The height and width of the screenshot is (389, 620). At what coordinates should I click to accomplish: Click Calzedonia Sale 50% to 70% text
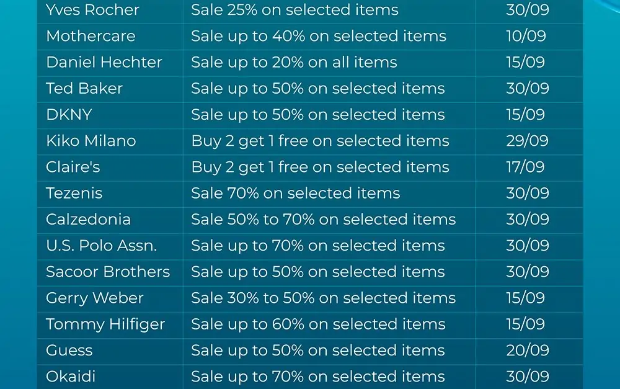323,219
